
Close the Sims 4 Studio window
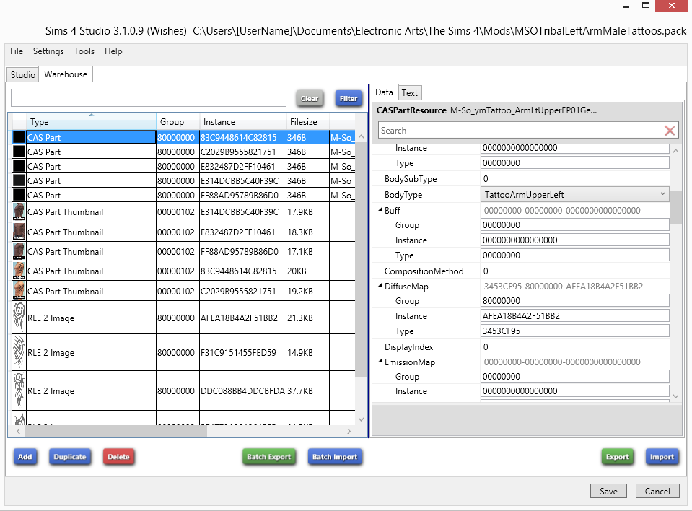pyautogui.click(x=671, y=6)
